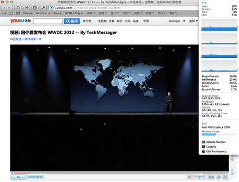
Task: Click the round extension icon beside Share
Action: pos(35,8)
